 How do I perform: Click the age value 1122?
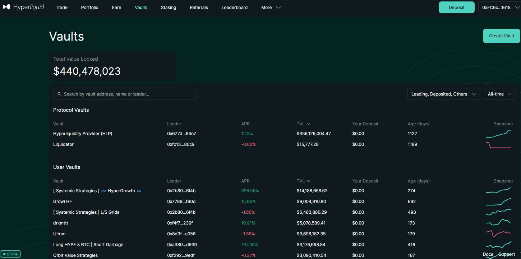pyautogui.click(x=412, y=134)
